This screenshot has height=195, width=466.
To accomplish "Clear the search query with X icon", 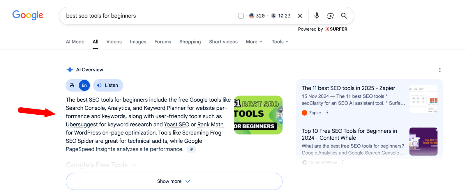I will pyautogui.click(x=300, y=16).
